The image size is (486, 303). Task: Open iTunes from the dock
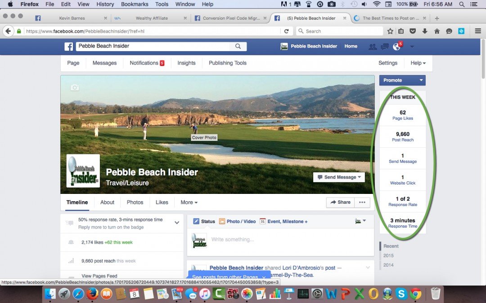click(x=205, y=294)
